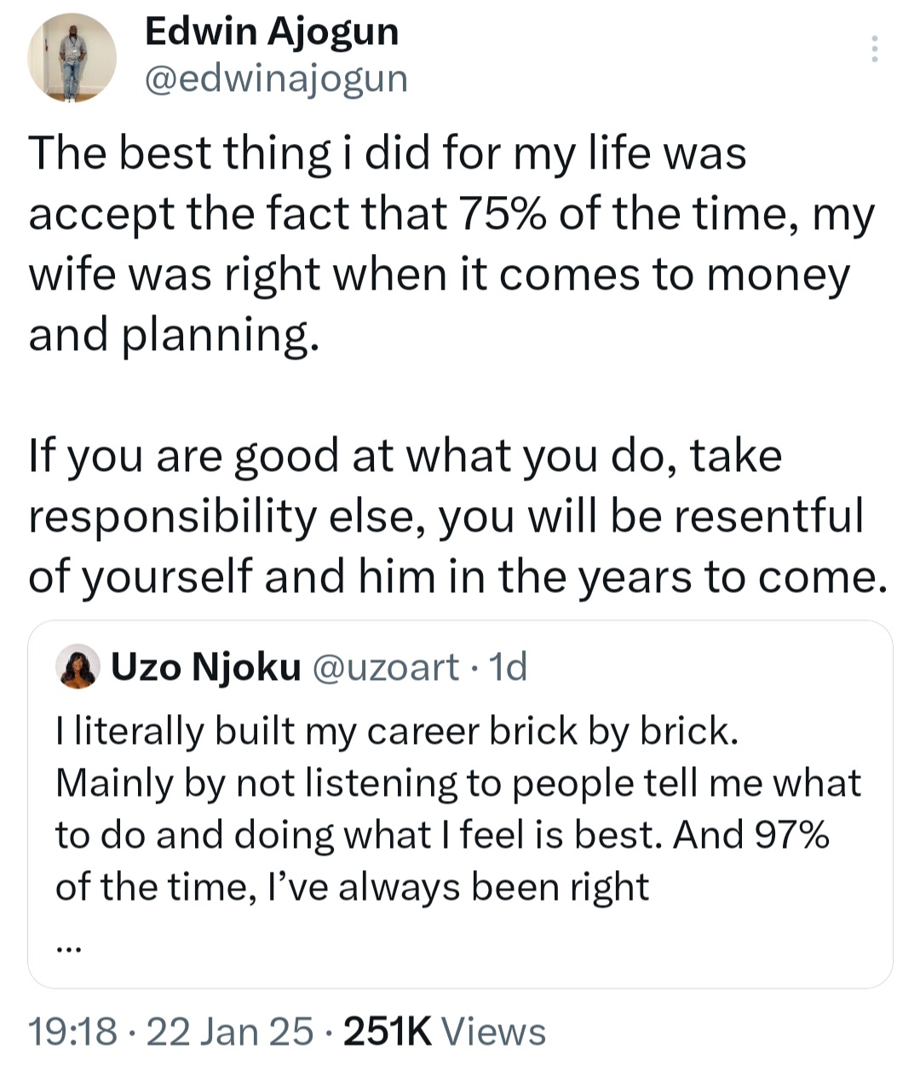
Task: Open the three-dot more options menu
Action: [874, 49]
